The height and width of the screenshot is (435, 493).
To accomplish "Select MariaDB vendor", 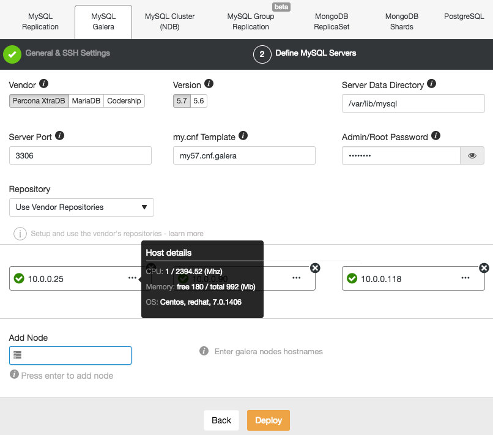I will pyautogui.click(x=86, y=101).
